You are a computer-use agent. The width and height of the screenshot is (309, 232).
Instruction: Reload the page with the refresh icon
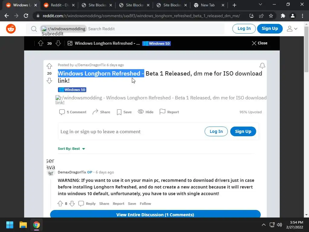tap(26, 16)
